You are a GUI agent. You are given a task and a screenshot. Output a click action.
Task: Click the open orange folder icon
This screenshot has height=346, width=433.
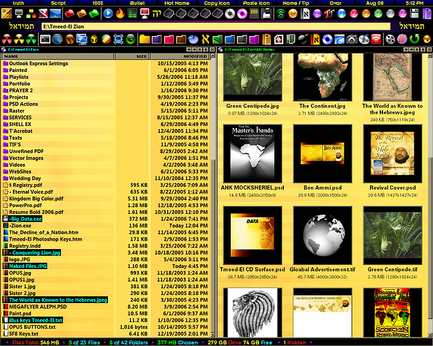[82, 13]
